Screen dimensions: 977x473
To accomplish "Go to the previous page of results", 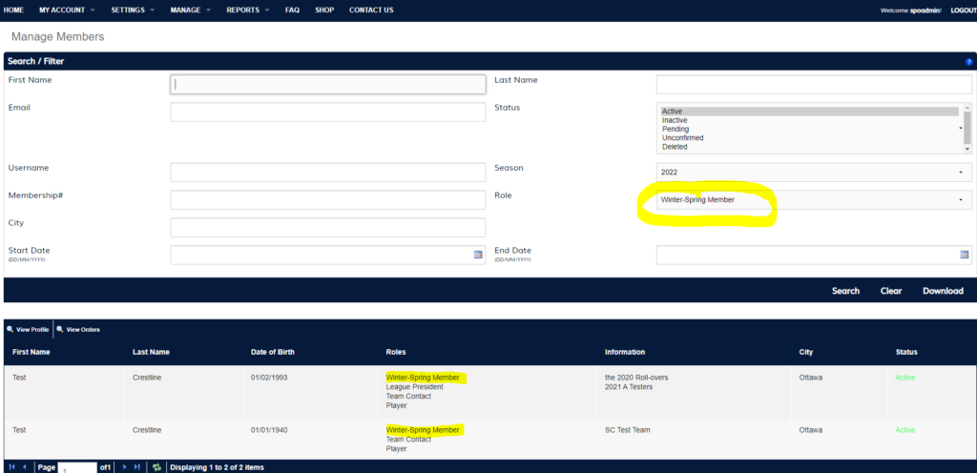I will tap(25, 467).
